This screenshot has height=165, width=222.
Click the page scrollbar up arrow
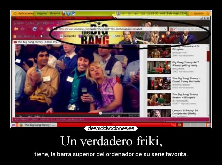click(208, 46)
